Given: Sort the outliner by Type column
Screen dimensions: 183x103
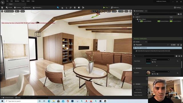Looking at the screenshot, I should (171, 17).
